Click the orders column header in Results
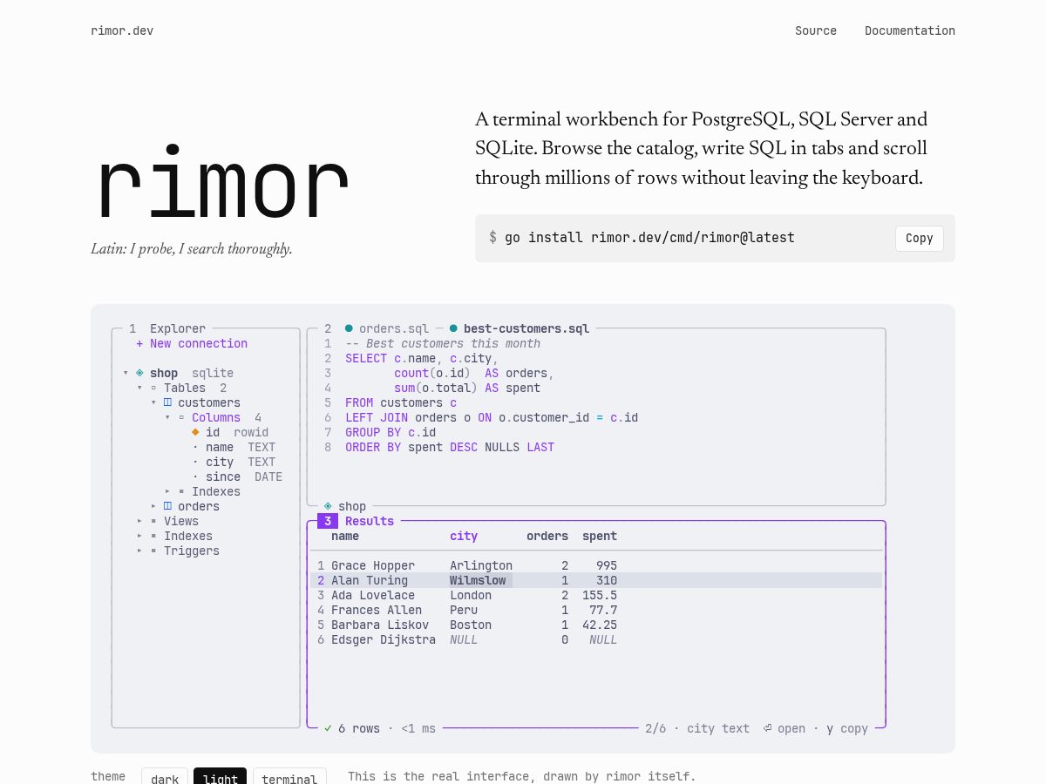The width and height of the screenshot is (1046, 784). [547, 536]
